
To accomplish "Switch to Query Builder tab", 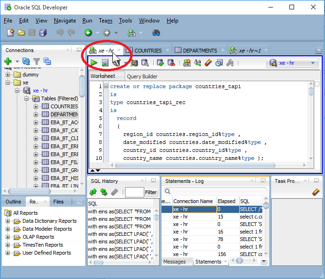I will click(142, 76).
